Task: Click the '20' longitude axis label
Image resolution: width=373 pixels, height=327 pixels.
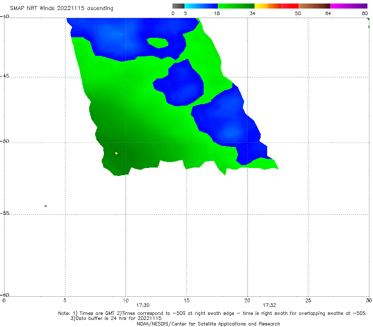Action: point(247,301)
